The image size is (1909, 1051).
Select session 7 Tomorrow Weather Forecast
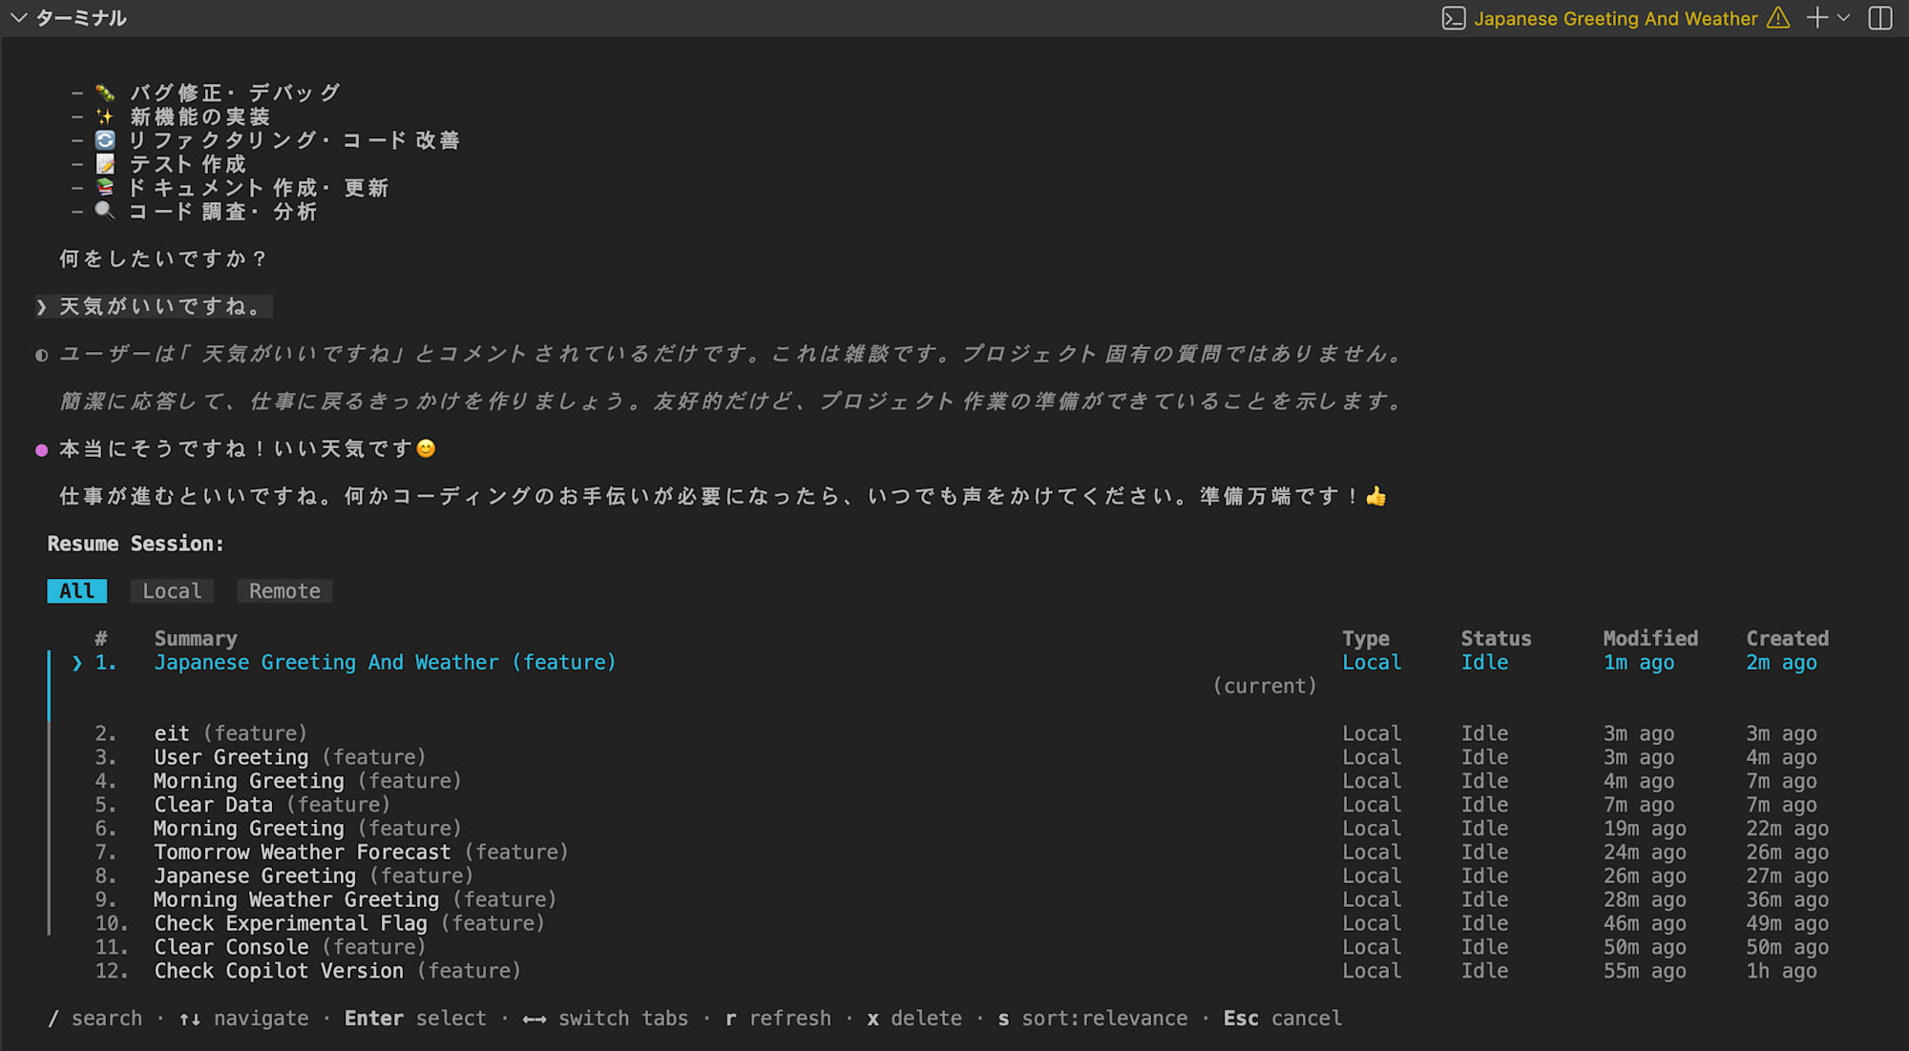click(361, 853)
